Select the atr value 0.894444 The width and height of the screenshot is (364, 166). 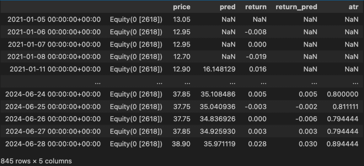click(x=342, y=144)
